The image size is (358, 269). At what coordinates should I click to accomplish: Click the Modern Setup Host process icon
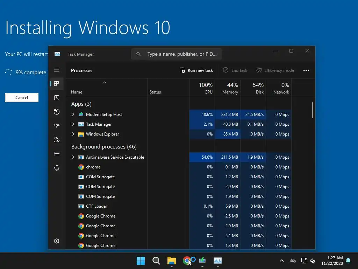pyautogui.click(x=81, y=114)
